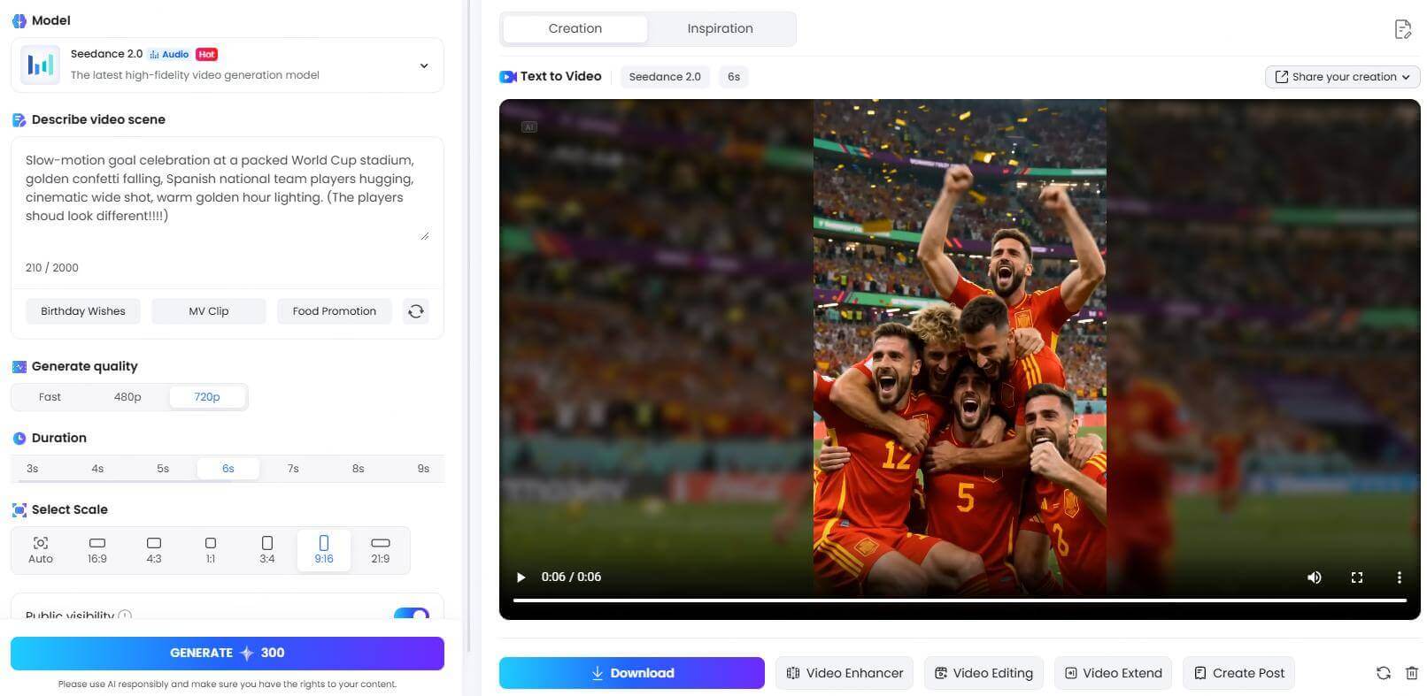Set duration to 4s
Viewport: 1427px width, 696px height.
click(97, 469)
